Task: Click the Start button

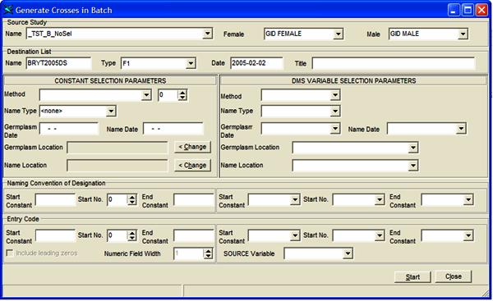Action: coord(412,277)
